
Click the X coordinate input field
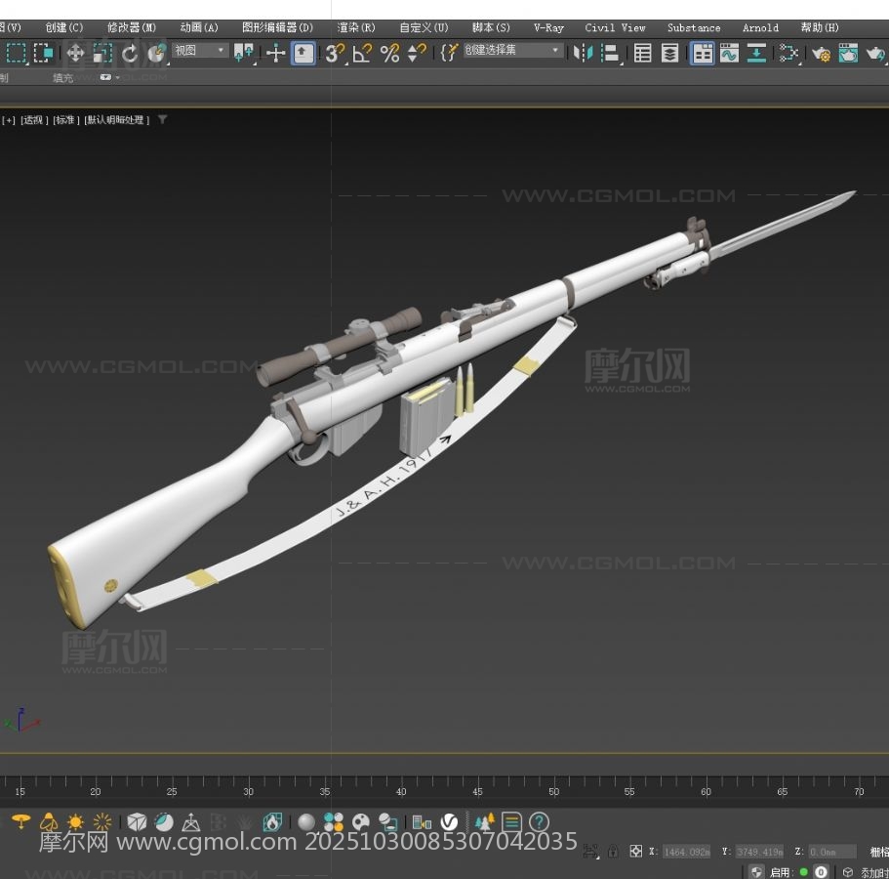(x=687, y=852)
